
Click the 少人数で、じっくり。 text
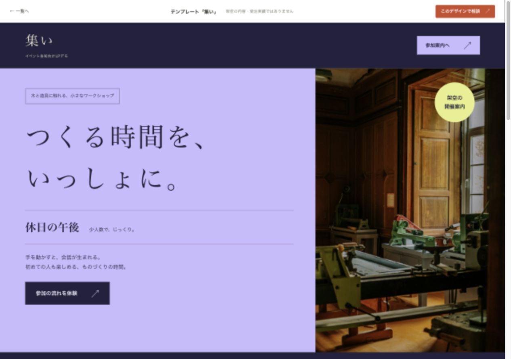(112, 229)
